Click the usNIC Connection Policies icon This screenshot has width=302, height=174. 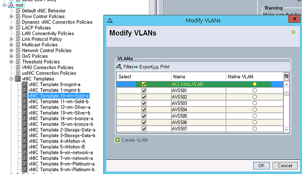coord(18,73)
